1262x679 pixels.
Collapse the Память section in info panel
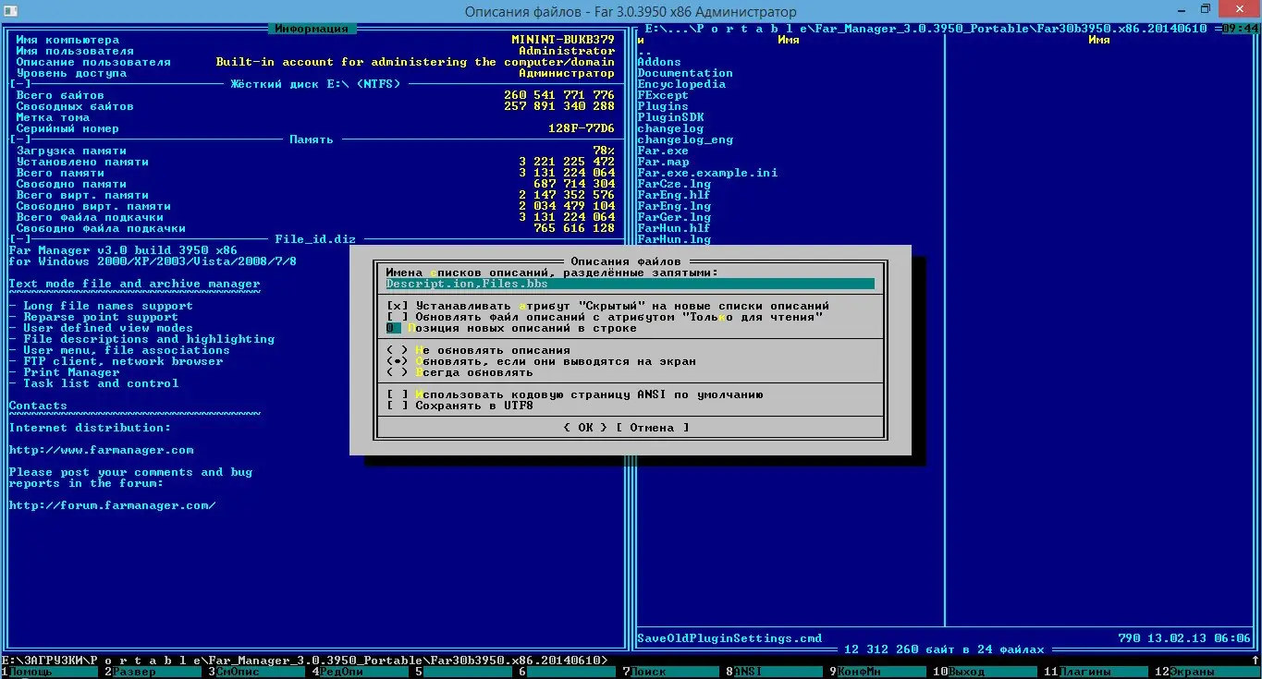19,139
